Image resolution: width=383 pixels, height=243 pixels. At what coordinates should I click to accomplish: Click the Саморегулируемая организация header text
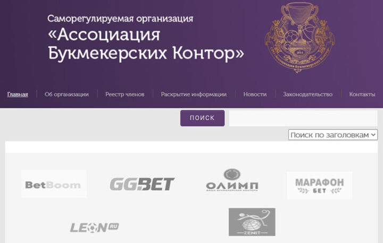tap(120, 19)
